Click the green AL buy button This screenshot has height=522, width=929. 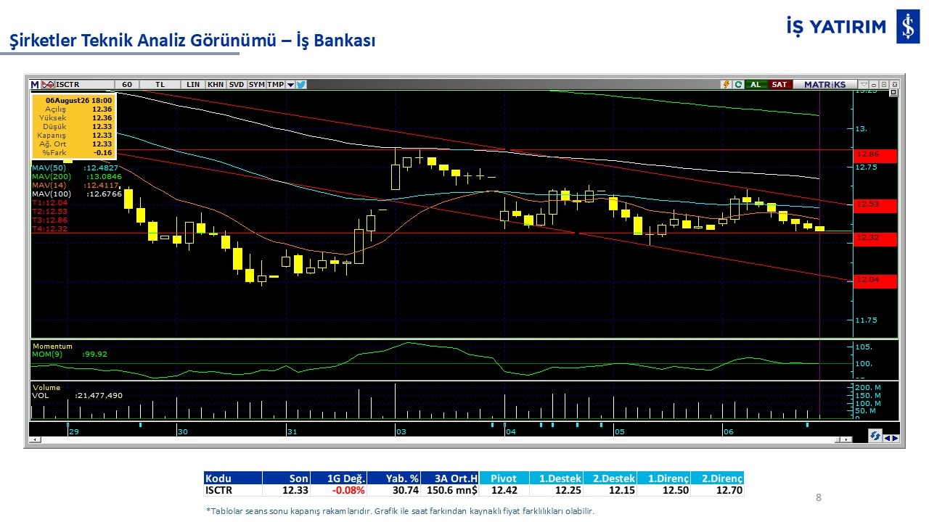click(756, 84)
